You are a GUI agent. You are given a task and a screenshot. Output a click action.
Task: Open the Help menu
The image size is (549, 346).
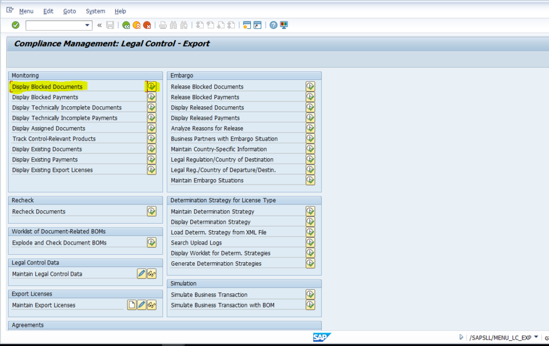pyautogui.click(x=120, y=11)
